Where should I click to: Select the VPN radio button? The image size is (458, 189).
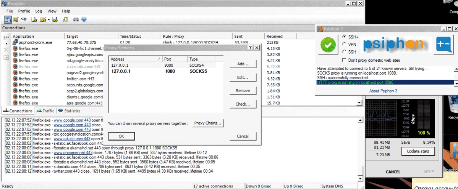344,45
